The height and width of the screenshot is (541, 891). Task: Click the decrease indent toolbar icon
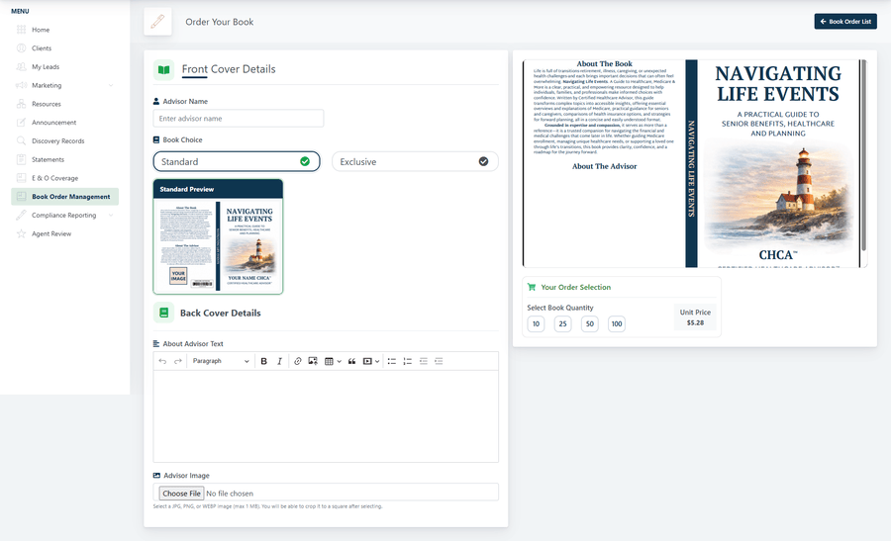[424, 361]
